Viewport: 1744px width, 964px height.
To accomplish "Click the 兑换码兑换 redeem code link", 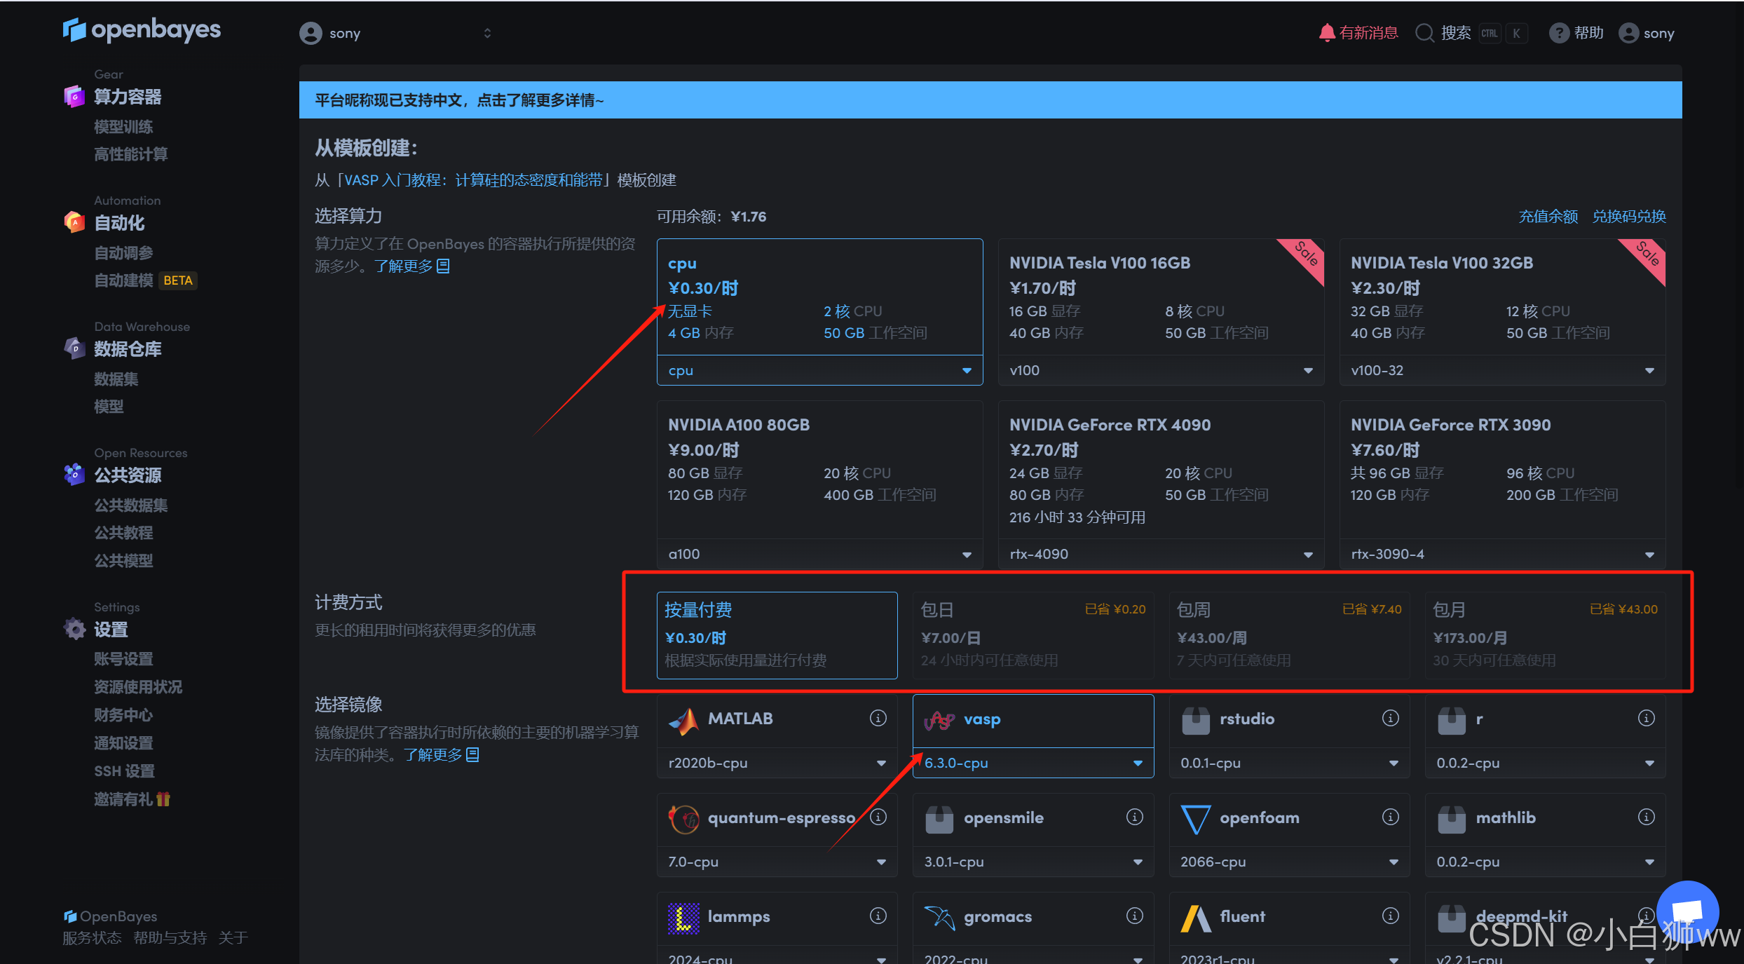I will (1628, 217).
